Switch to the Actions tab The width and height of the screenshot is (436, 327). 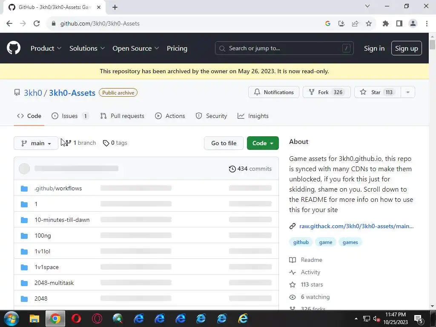coord(170,116)
